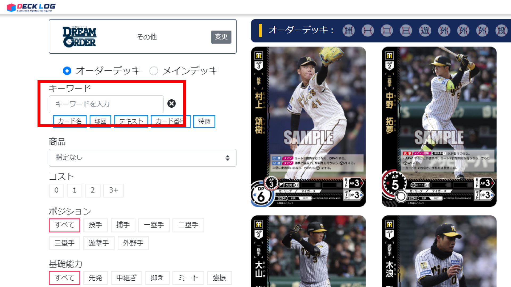Image resolution: width=511 pixels, height=287 pixels.
Task: Focus the キーワードを入力 field
Action: [x=106, y=104]
